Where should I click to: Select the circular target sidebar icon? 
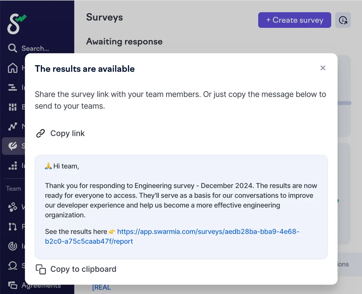tap(13, 246)
